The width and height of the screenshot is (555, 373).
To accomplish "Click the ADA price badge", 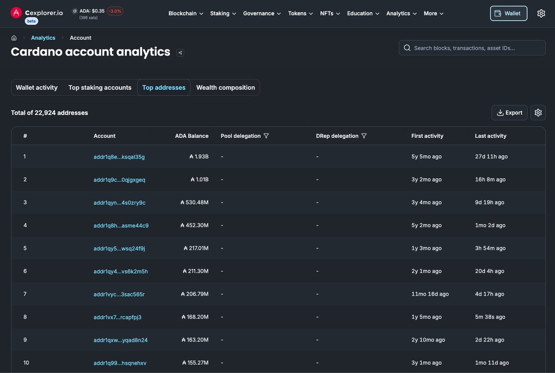I will click(97, 10).
